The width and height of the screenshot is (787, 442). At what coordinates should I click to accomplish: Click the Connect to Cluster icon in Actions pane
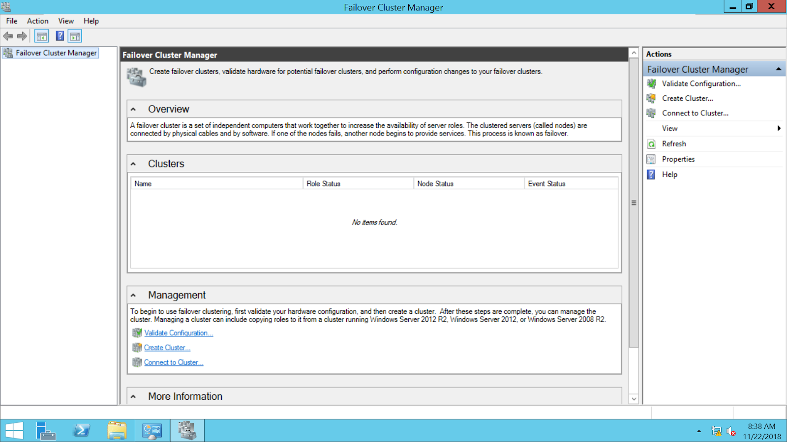(x=651, y=113)
